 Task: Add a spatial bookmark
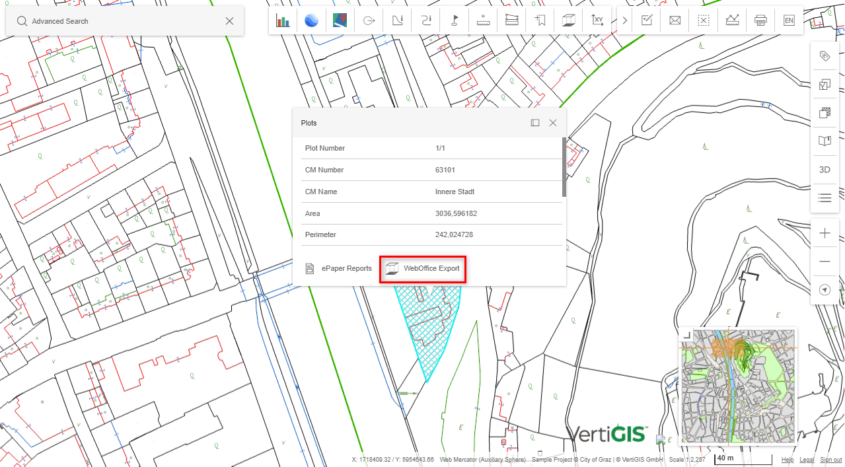[x=540, y=20]
